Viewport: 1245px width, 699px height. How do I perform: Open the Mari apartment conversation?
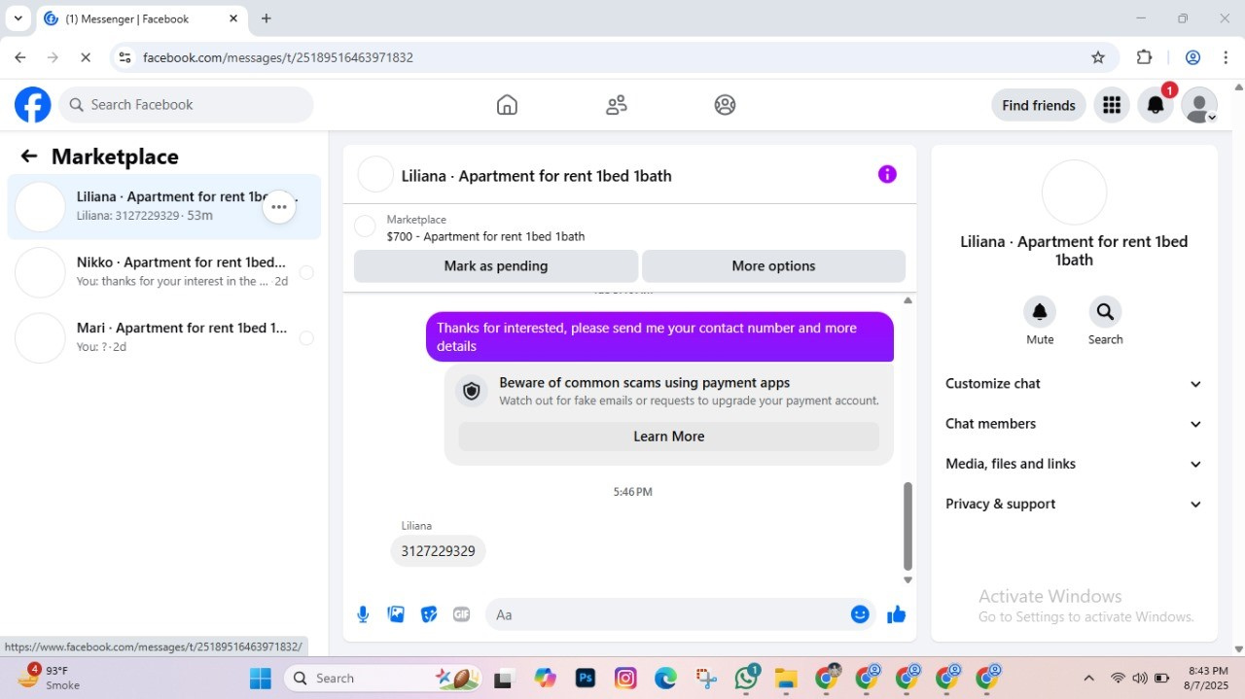click(163, 338)
